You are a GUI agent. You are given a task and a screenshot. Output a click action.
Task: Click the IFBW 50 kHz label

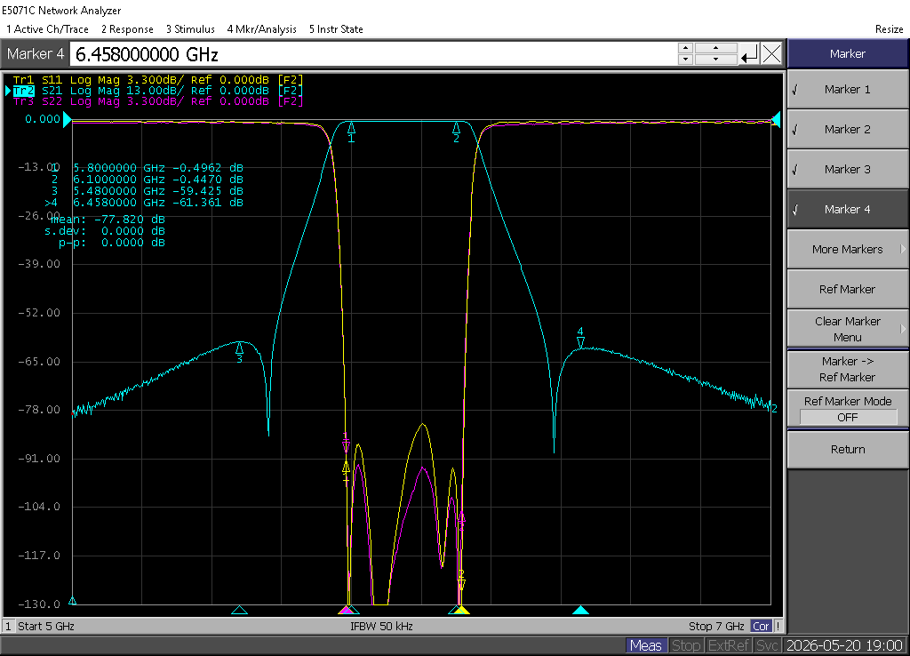pyautogui.click(x=381, y=626)
